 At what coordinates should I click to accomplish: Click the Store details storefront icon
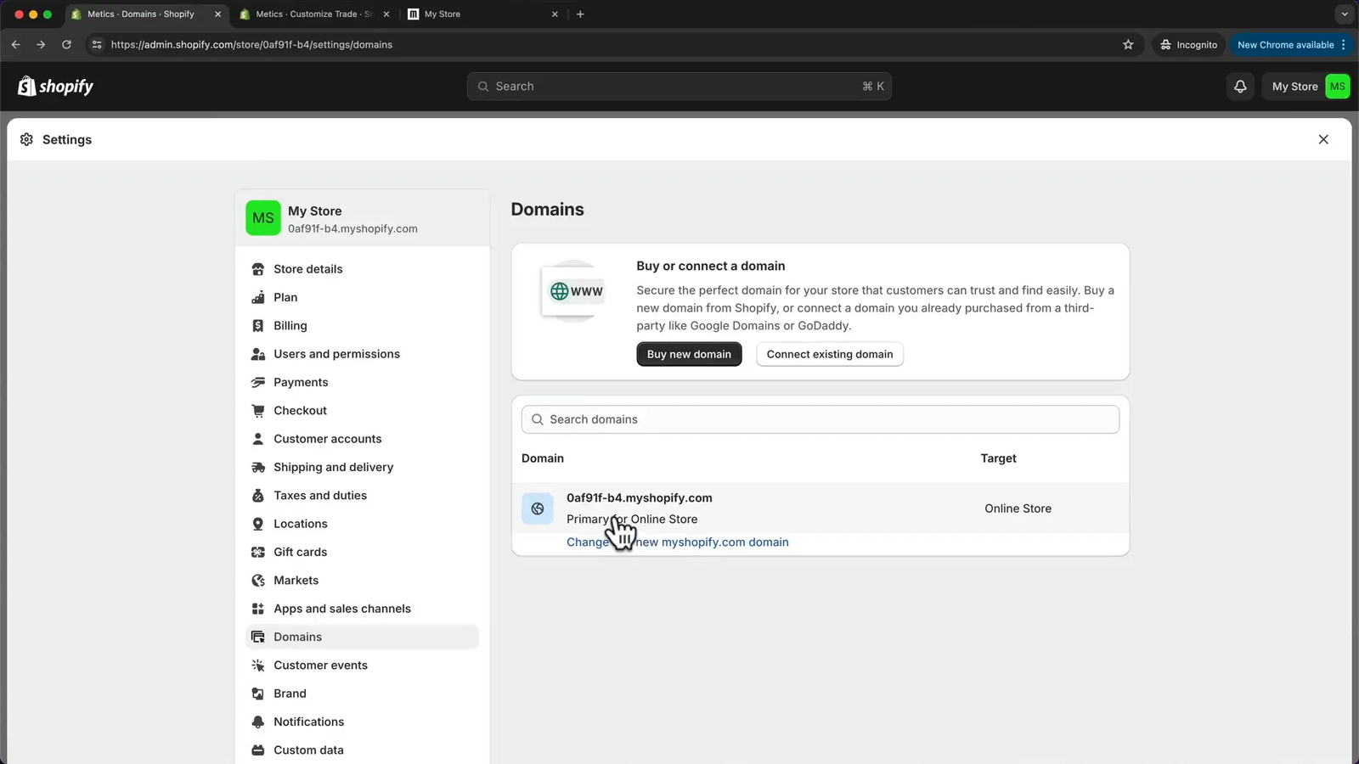258,269
